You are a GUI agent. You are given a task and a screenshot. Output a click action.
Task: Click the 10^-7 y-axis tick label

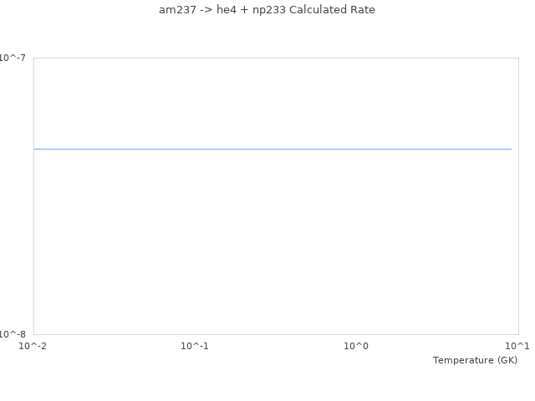[13, 58]
